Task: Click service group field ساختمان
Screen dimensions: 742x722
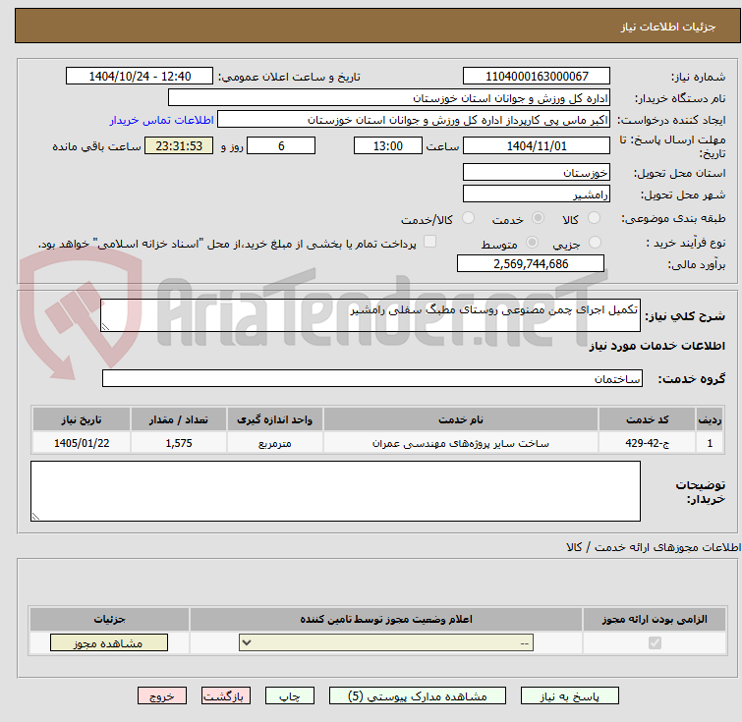Action: 372,378
